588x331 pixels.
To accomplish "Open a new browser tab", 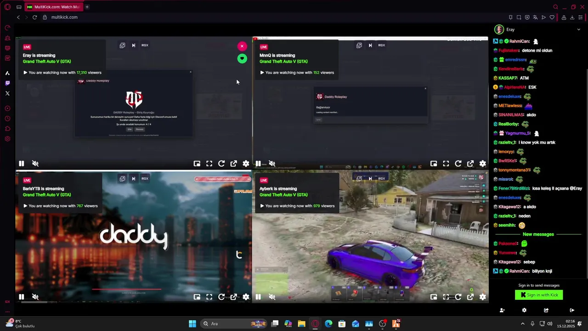I will tap(87, 7).
